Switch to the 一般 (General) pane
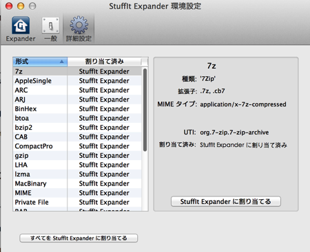The image size is (310, 252). [x=50, y=29]
